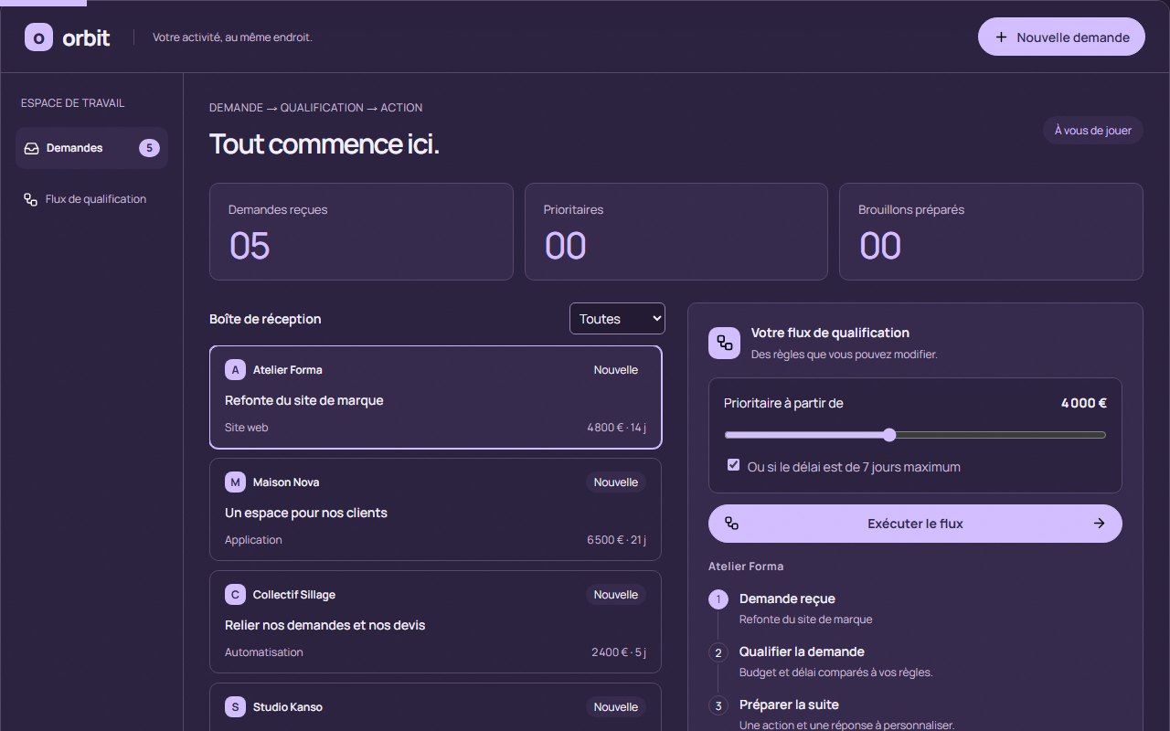Open Demandes in the sidebar
The width and height of the screenshot is (1170, 731).
pos(91,148)
